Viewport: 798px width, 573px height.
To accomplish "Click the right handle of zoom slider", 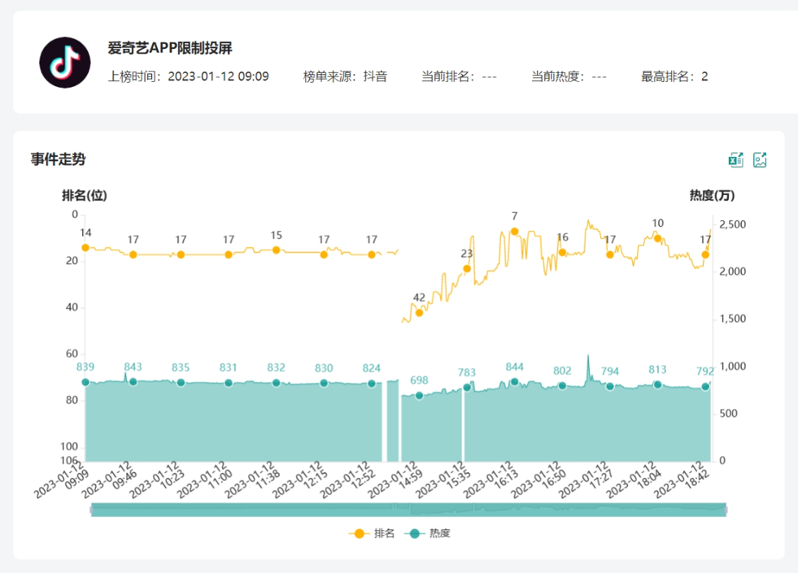I will [x=725, y=510].
